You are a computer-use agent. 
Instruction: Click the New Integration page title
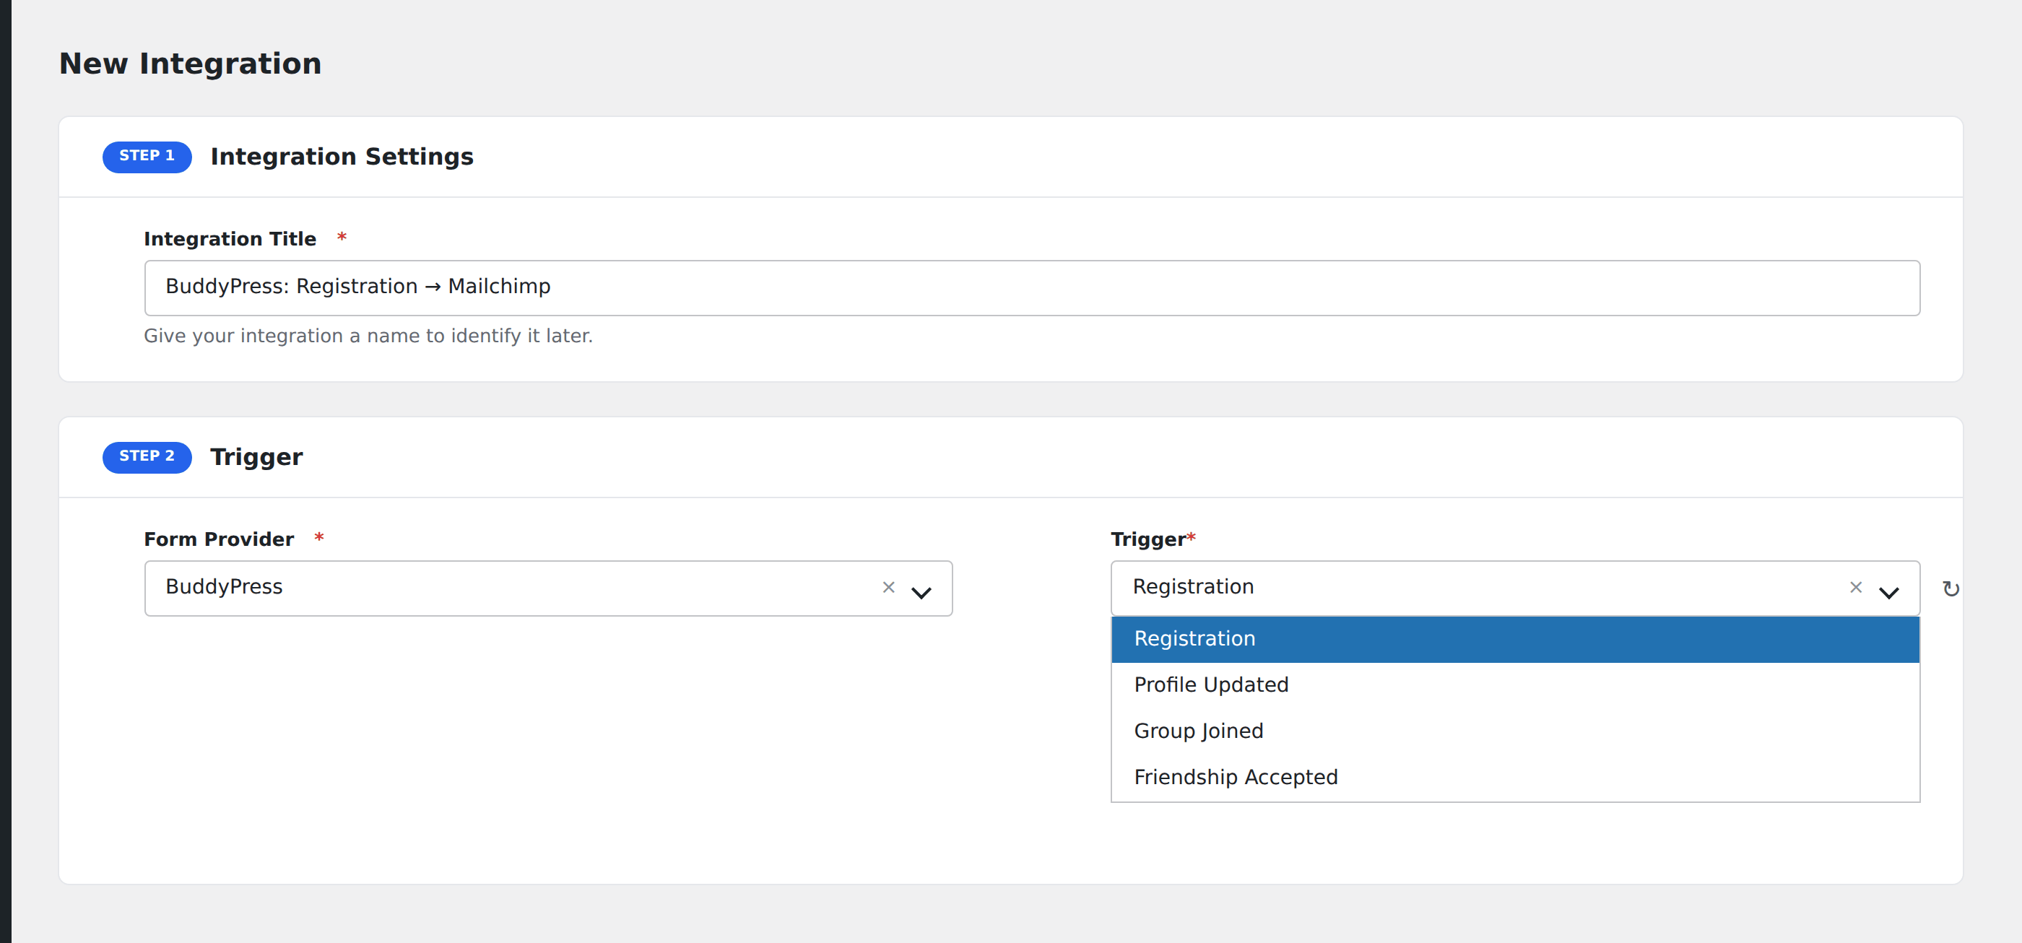(190, 64)
